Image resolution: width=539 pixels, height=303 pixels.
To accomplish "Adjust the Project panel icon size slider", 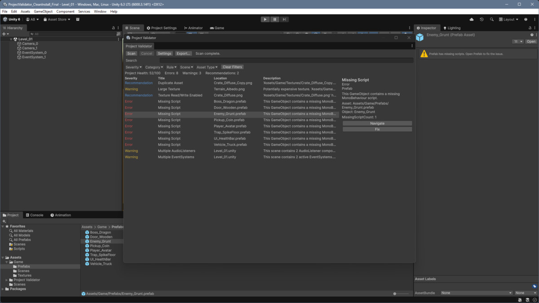I will (x=402, y=294).
